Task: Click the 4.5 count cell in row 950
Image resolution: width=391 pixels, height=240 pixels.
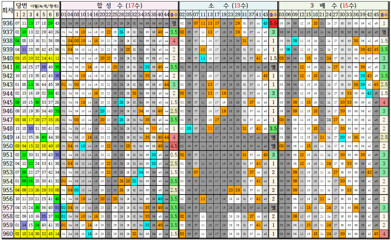Action: [x=174, y=146]
